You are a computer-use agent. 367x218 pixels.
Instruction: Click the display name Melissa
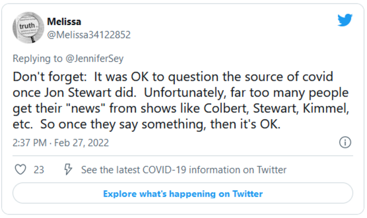(x=64, y=22)
